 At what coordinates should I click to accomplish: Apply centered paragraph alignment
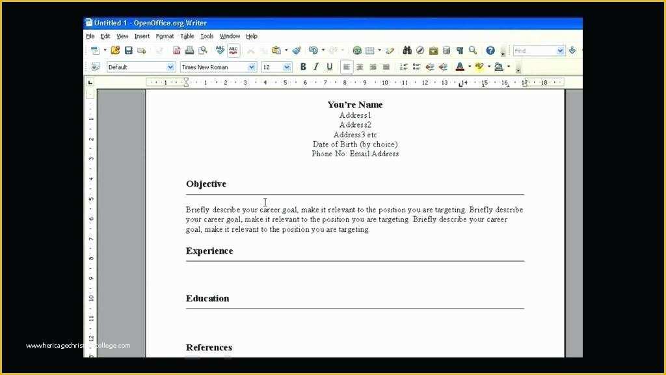point(359,66)
